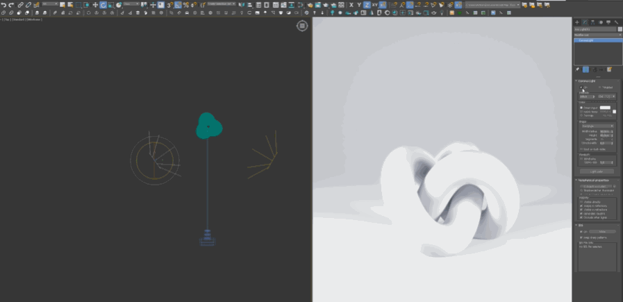Select the Select and Link chain tool
The width and height of the screenshot is (623, 302).
pyautogui.click(x=21, y=5)
